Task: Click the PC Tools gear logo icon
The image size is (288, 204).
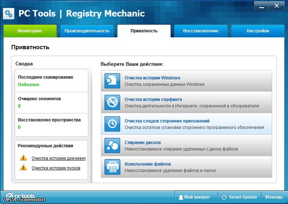Action: pyautogui.click(x=9, y=14)
